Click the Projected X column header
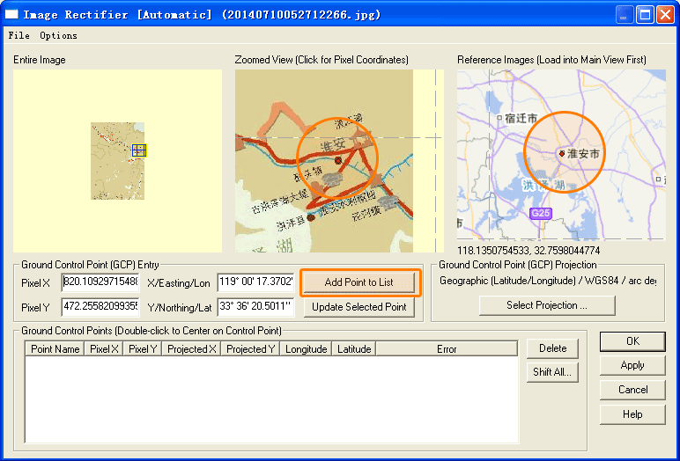Image resolution: width=680 pixels, height=461 pixels. point(192,349)
